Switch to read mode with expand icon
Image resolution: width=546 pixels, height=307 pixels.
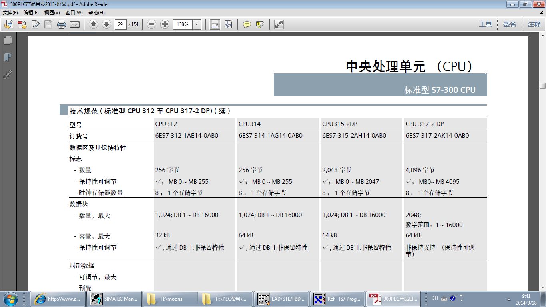coord(279,24)
